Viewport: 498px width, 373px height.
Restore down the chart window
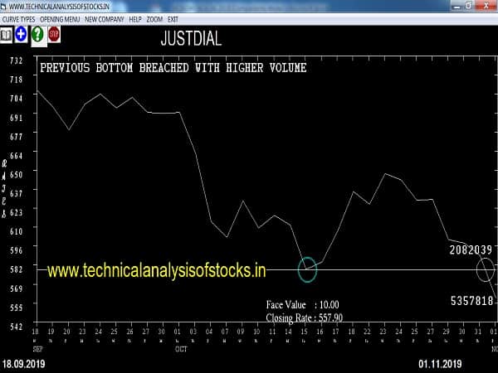tap(468, 6)
